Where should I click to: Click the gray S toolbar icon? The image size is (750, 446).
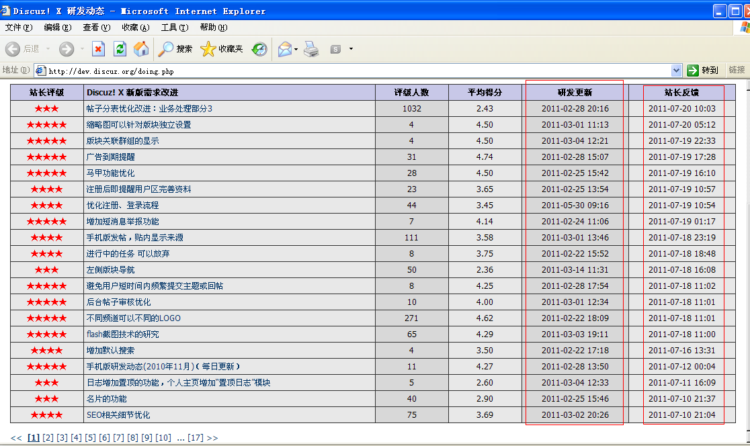[336, 49]
